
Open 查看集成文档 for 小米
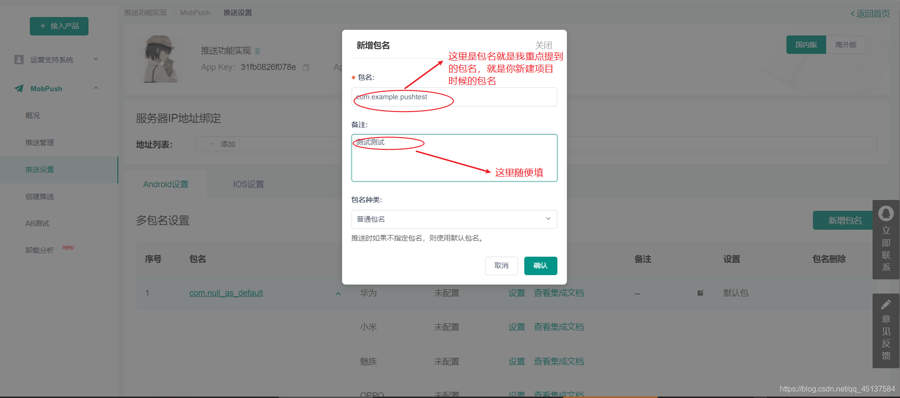[x=559, y=327]
